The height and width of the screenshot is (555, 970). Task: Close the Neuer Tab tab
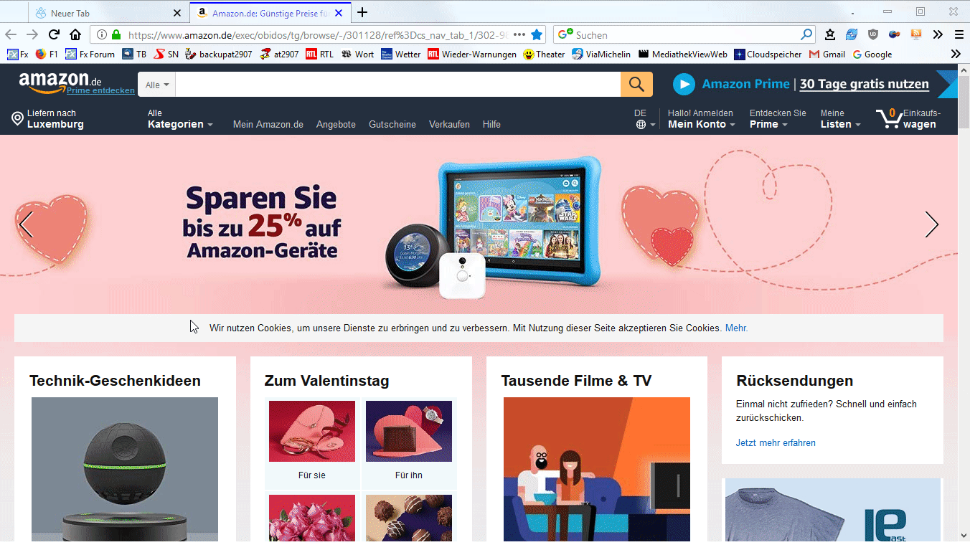pyautogui.click(x=178, y=13)
